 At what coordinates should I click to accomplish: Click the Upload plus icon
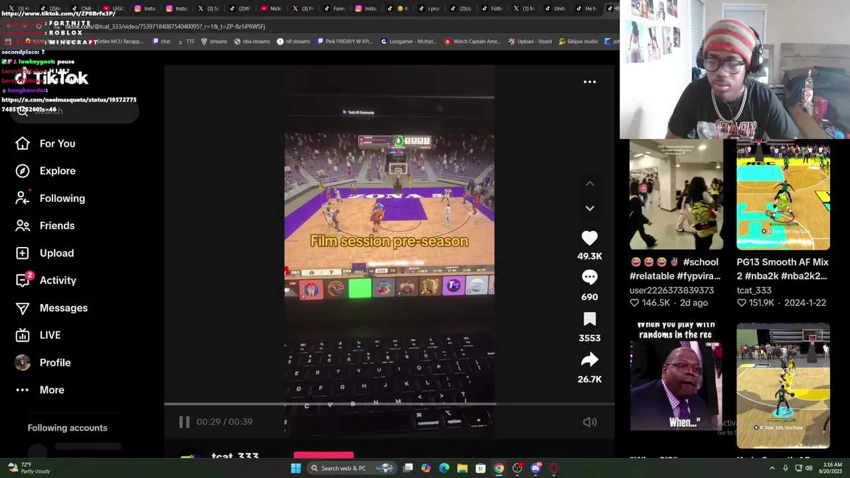[23, 253]
